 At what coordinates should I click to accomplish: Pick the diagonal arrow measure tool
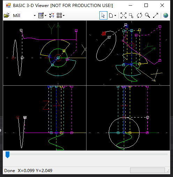pos(156,15)
